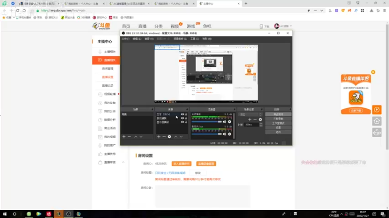Open 设置 from OBS controls panel
389x218 pixels.
278,127
